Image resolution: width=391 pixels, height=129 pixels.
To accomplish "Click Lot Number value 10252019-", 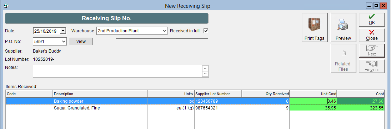I will tap(44, 59).
